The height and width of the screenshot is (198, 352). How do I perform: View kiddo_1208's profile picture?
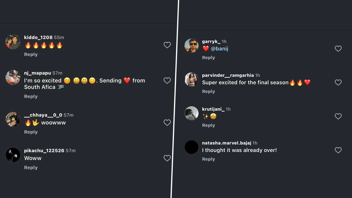(13, 42)
